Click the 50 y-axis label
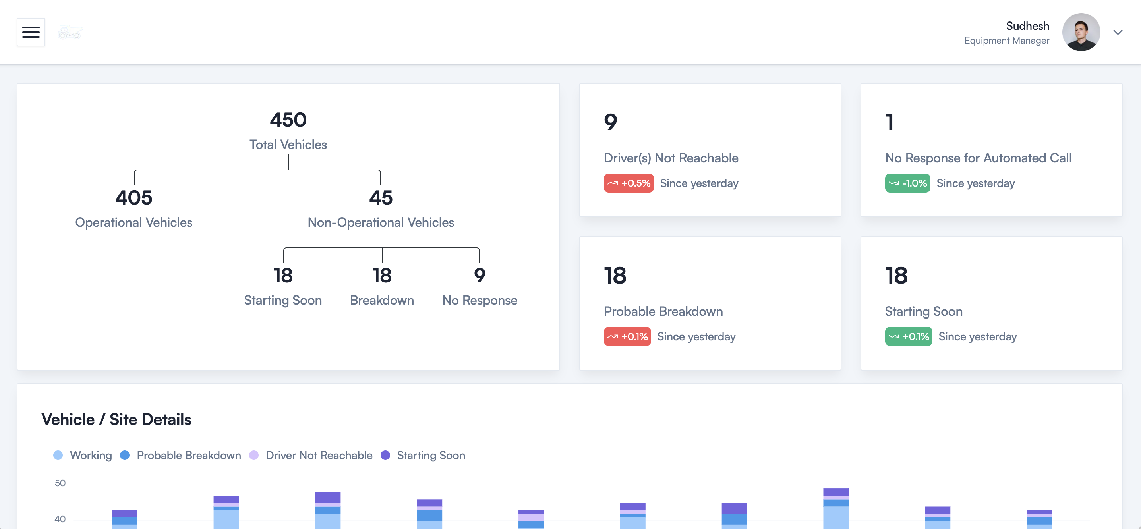 pyautogui.click(x=60, y=483)
